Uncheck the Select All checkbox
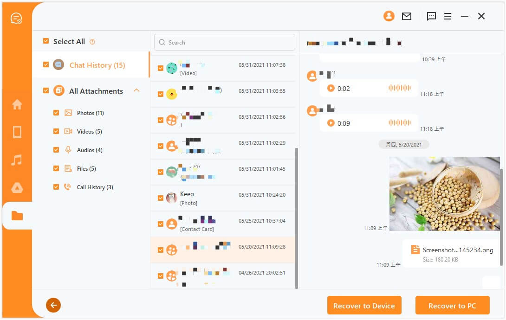Screen dimensions: 506x320 [46, 41]
